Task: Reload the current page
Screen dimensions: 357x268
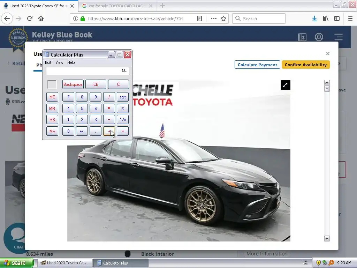Action: [x=30, y=18]
